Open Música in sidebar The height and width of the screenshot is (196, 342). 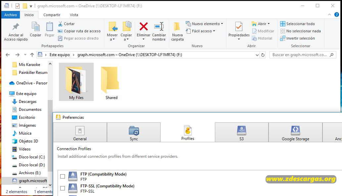(22, 133)
